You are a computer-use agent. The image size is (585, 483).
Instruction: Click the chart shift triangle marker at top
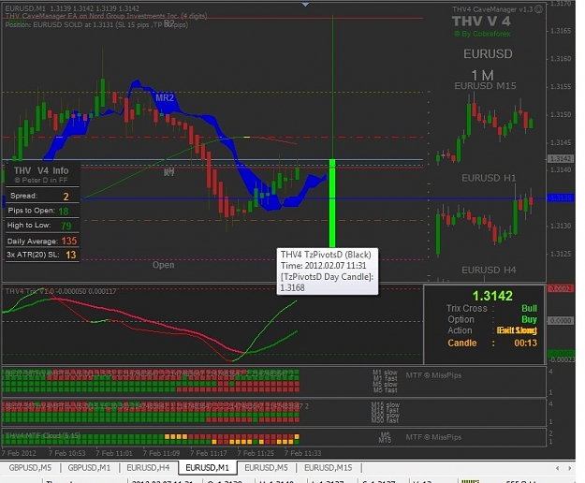[305, 5]
